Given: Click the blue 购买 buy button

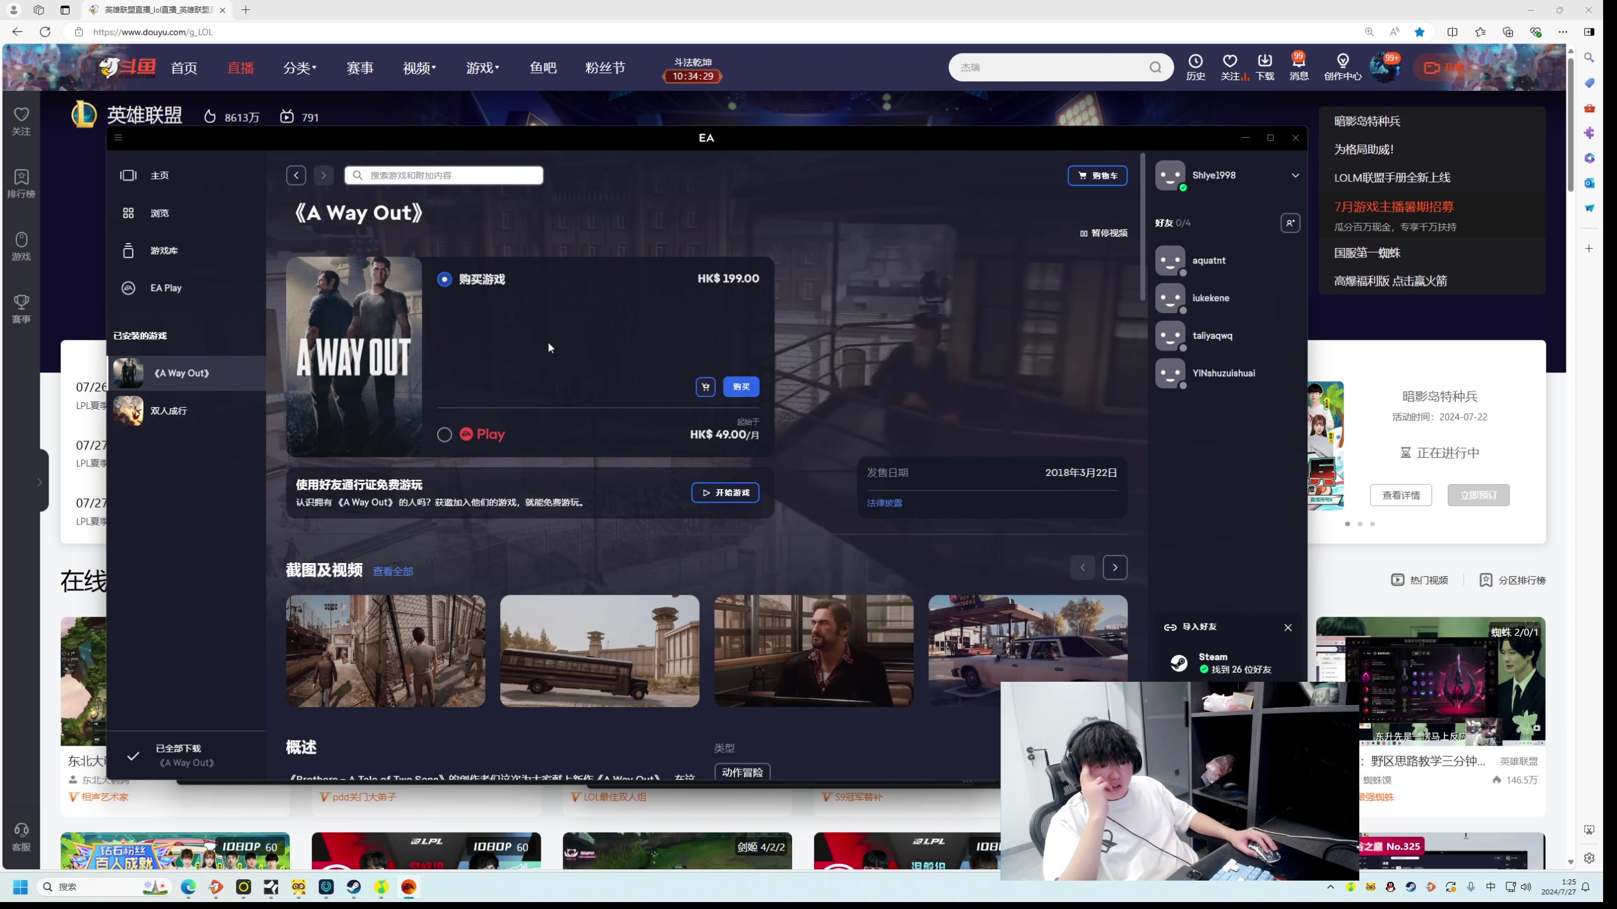Looking at the screenshot, I should (x=741, y=387).
